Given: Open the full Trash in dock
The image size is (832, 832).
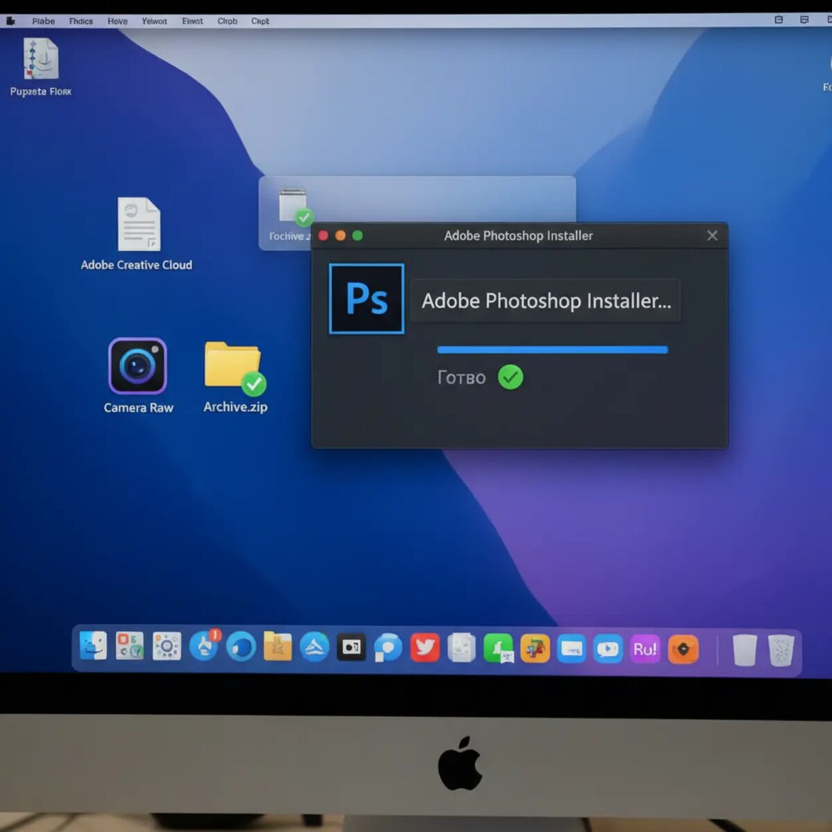Looking at the screenshot, I should coord(781,650).
